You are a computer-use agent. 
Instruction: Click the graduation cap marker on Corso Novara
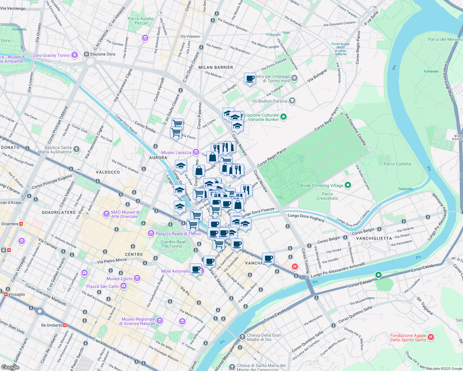237,125
